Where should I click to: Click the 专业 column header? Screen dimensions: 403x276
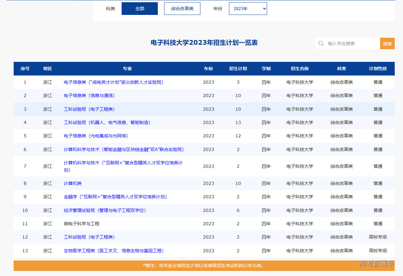click(127, 69)
